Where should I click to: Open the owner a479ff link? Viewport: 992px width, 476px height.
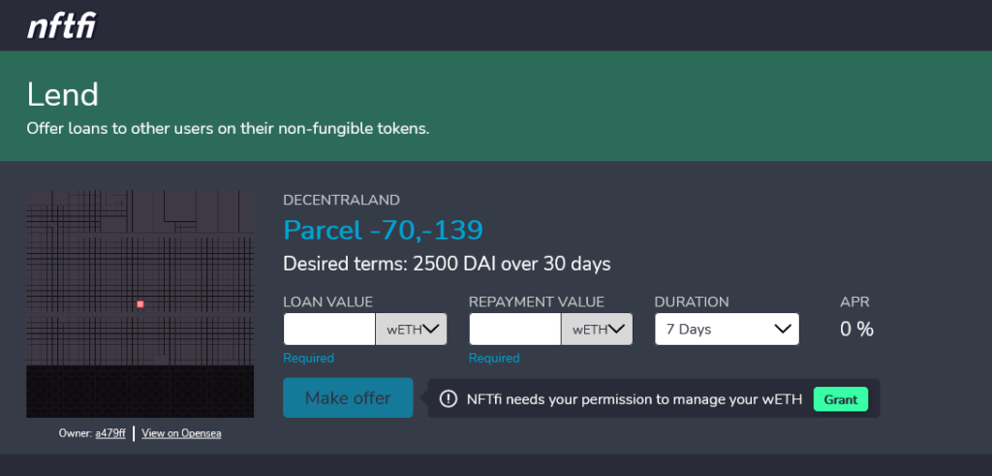point(110,433)
